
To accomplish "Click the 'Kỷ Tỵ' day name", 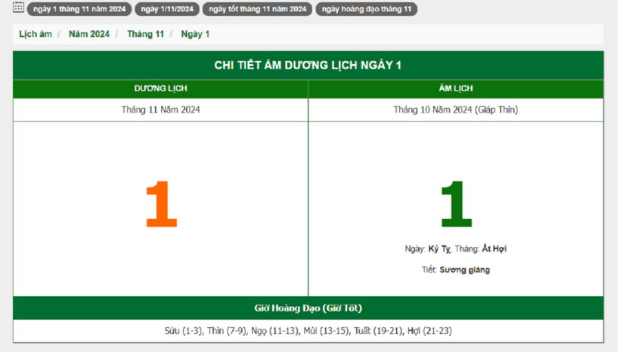I will [x=439, y=249].
